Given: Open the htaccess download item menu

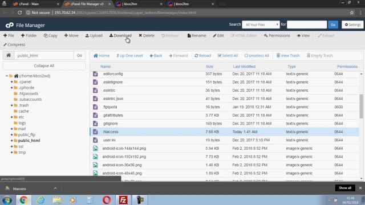Looking at the screenshot, I should [55, 188].
